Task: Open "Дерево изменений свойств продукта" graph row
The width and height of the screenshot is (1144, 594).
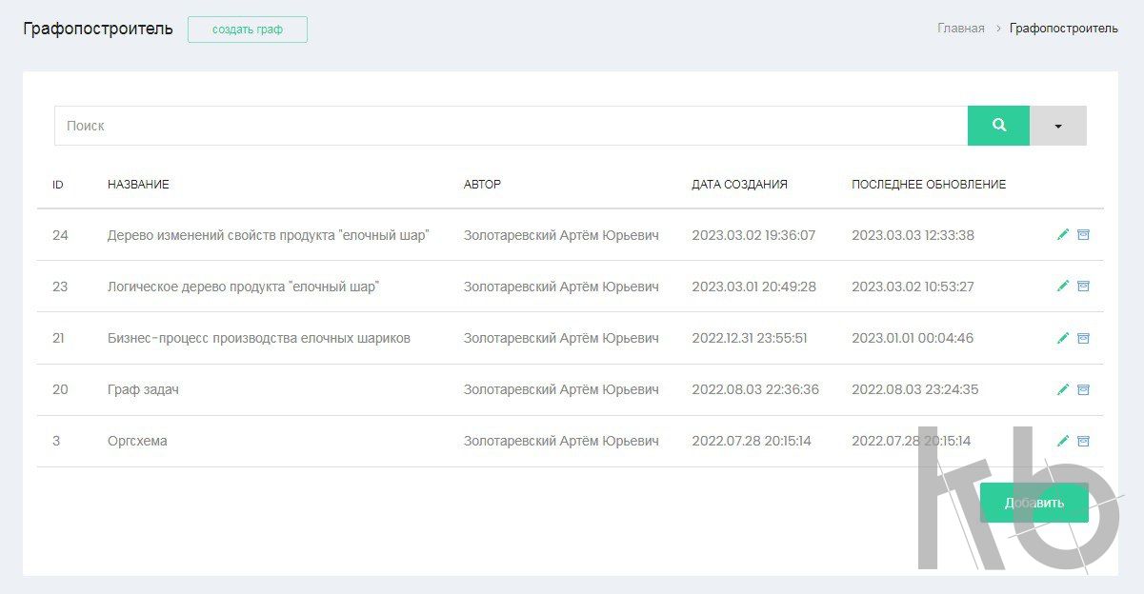Action: (268, 235)
